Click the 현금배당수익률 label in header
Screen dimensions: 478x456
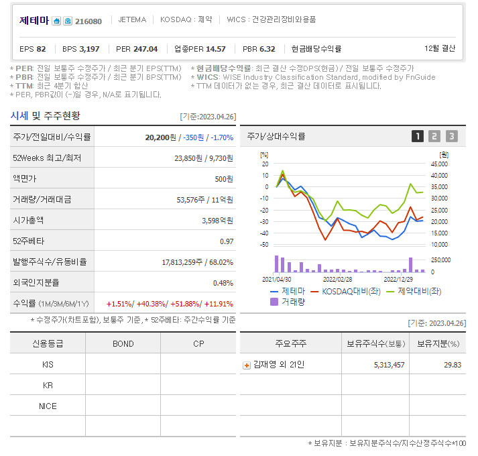(316, 49)
